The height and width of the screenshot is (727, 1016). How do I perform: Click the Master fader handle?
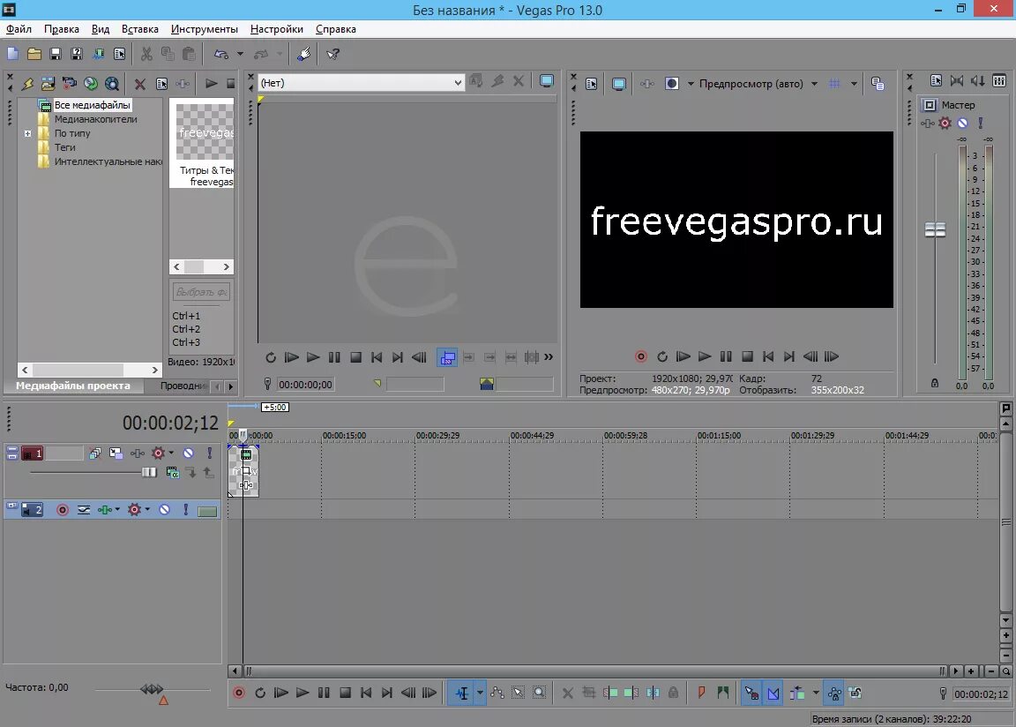[x=934, y=229]
